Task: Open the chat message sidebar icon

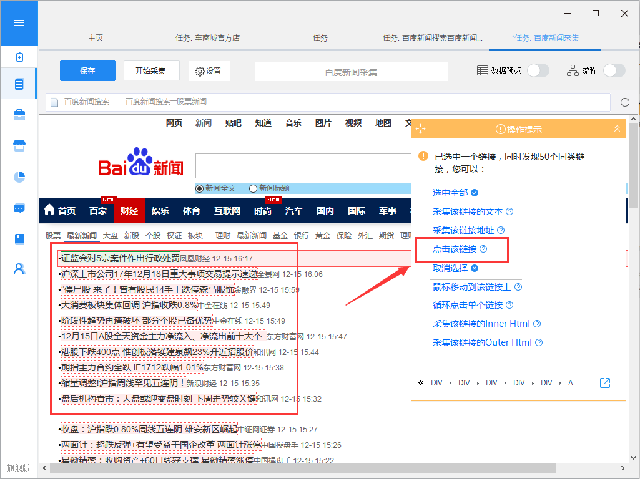Action: (19, 208)
